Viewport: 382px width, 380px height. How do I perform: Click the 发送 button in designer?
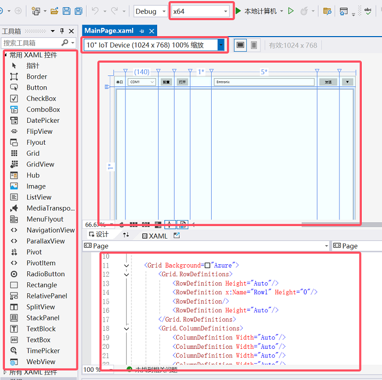click(328, 82)
